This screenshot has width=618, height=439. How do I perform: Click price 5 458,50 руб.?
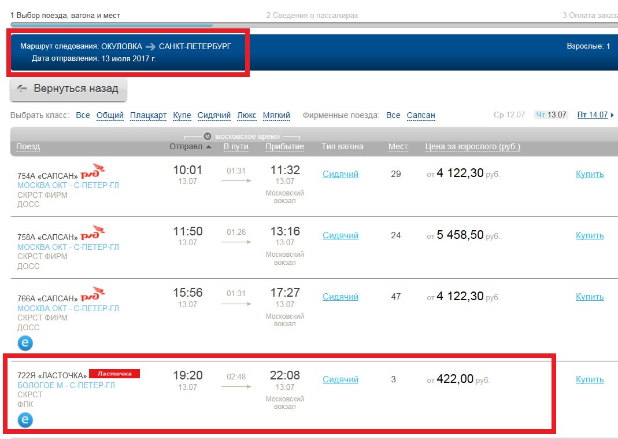point(463,235)
